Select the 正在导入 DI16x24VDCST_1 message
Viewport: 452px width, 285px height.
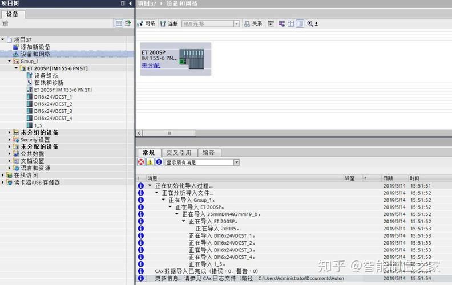(222, 236)
